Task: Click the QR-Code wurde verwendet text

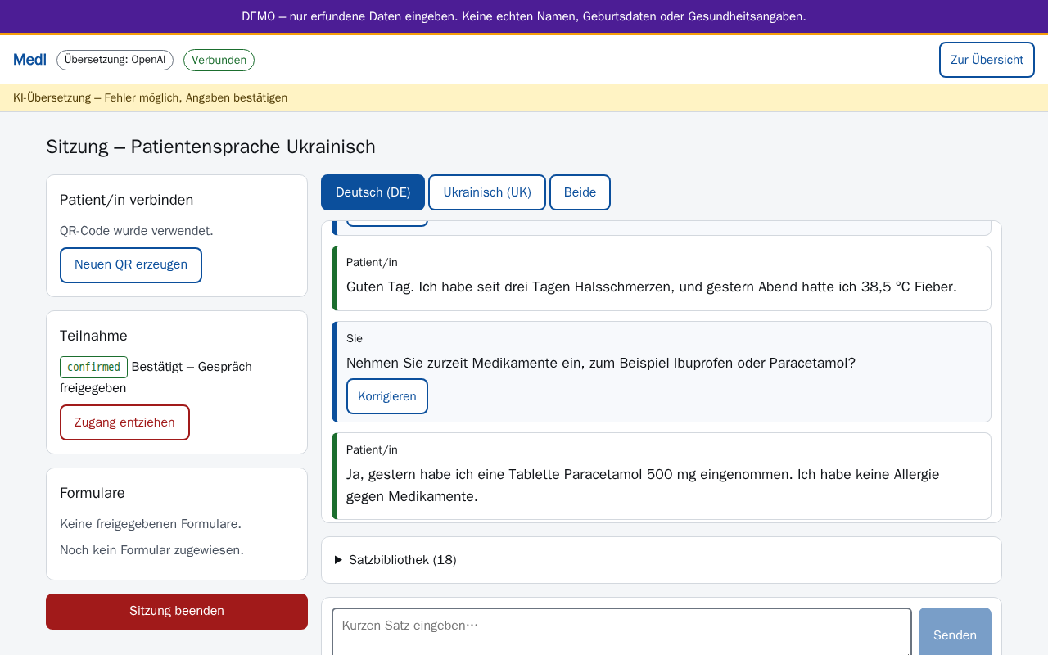Action: pyautogui.click(x=137, y=231)
